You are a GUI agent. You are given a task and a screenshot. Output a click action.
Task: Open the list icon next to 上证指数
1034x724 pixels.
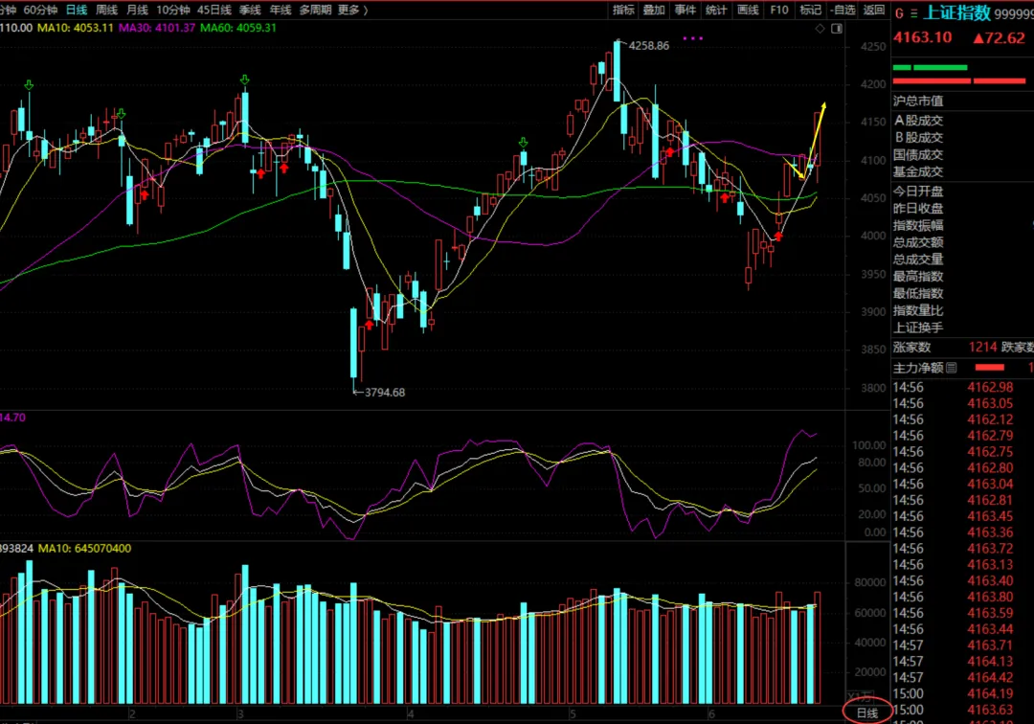[x=914, y=13]
